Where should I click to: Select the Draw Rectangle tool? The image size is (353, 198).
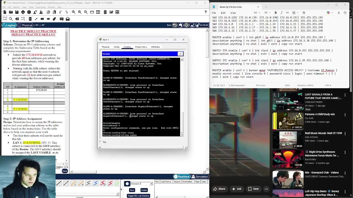pyautogui.click(x=42, y=19)
